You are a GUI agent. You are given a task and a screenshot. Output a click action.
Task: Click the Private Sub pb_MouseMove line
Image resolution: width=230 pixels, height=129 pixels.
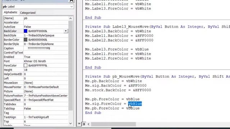coord(157,76)
